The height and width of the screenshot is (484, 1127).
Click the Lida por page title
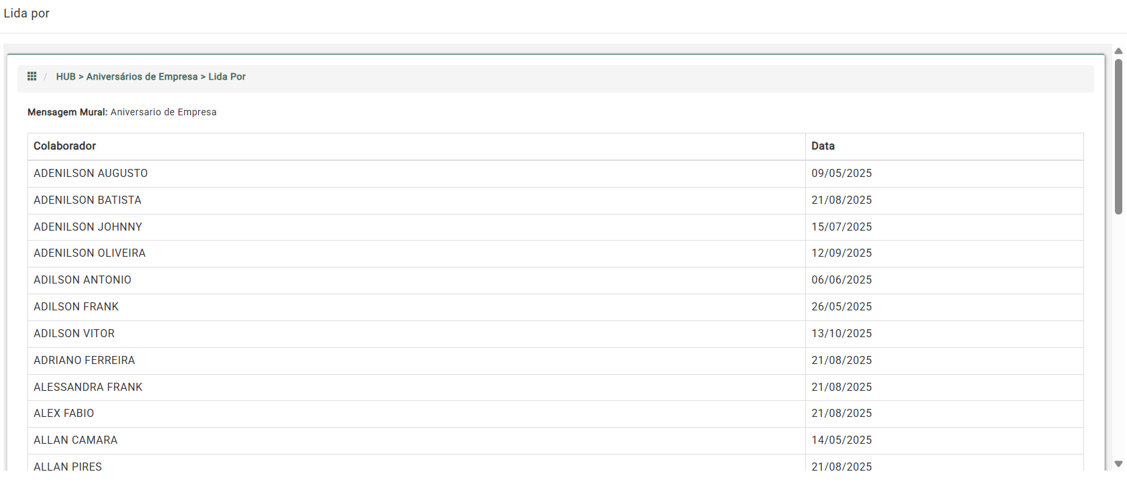tap(27, 13)
